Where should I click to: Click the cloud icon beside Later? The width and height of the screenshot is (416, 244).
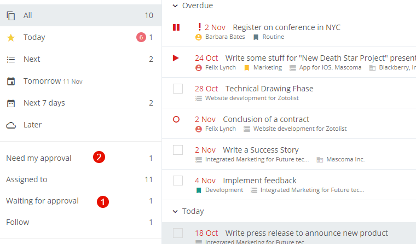coord(11,125)
